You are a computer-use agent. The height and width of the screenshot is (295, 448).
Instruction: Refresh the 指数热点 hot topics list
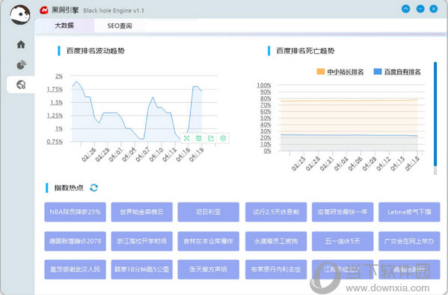point(93,187)
